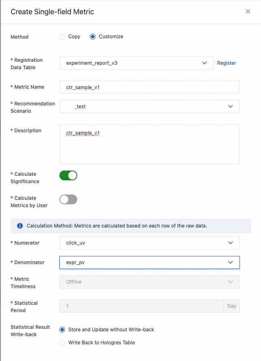This screenshot has height=361, width=261.
Task: Open the experiment_report_v3 data table dropdown
Action: tap(136, 63)
